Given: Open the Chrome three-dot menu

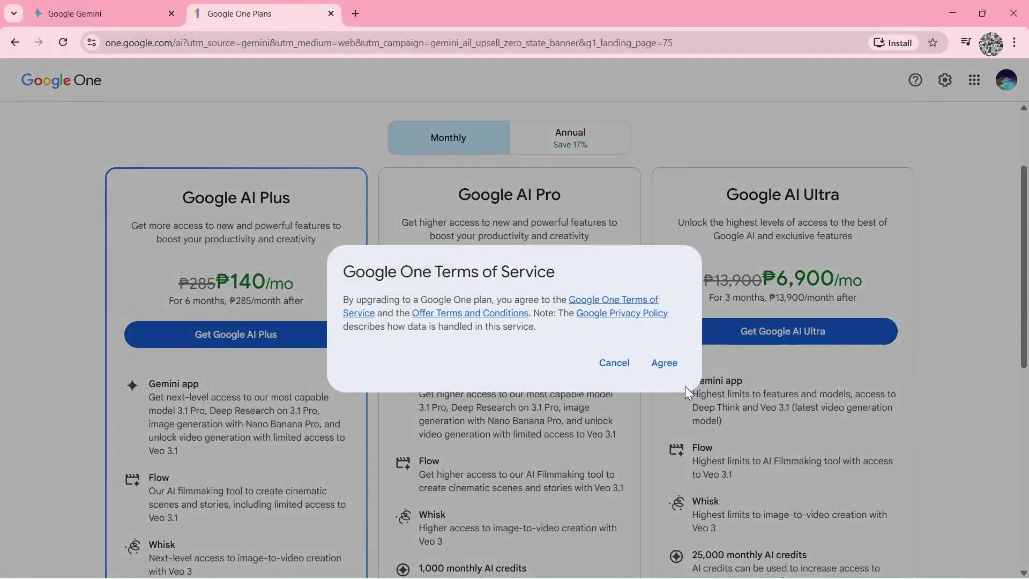Looking at the screenshot, I should tap(1015, 43).
